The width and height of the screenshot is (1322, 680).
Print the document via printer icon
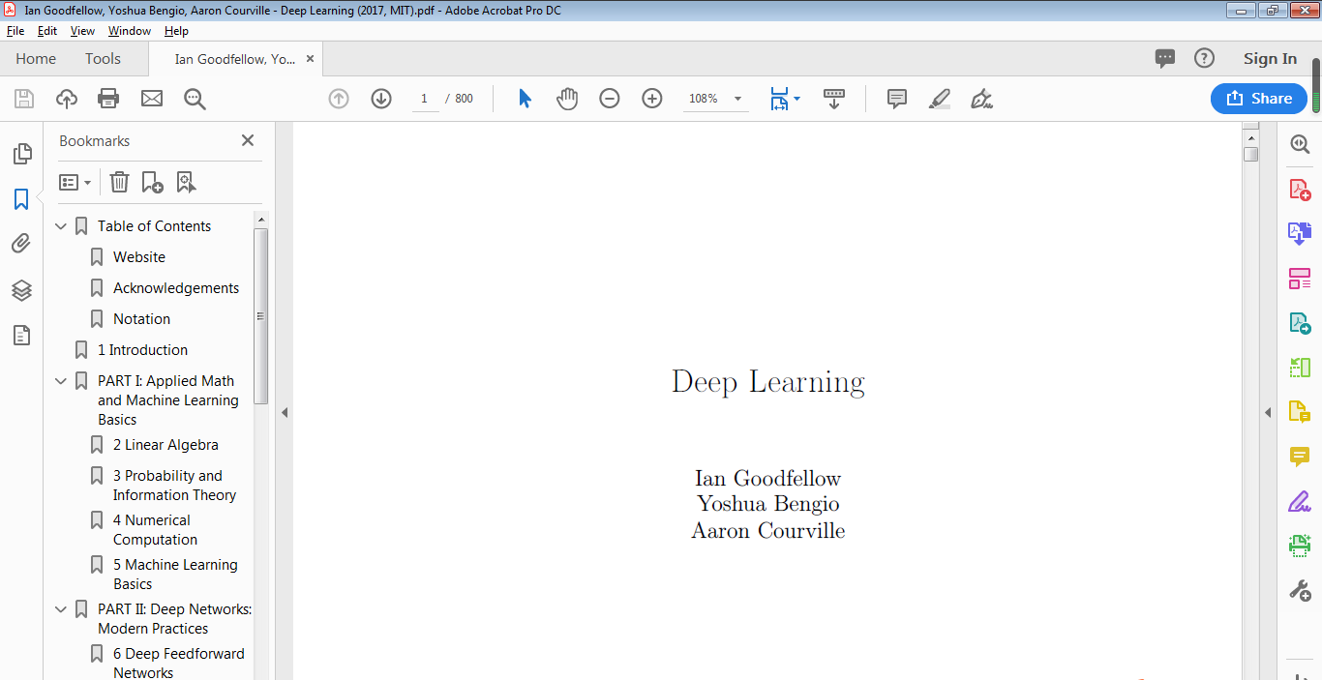108,99
